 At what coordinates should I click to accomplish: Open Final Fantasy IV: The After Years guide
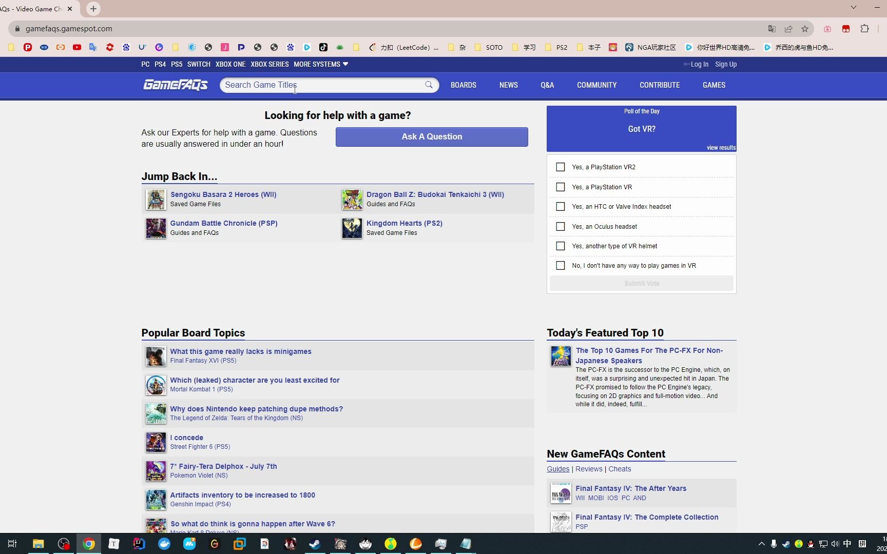click(631, 488)
